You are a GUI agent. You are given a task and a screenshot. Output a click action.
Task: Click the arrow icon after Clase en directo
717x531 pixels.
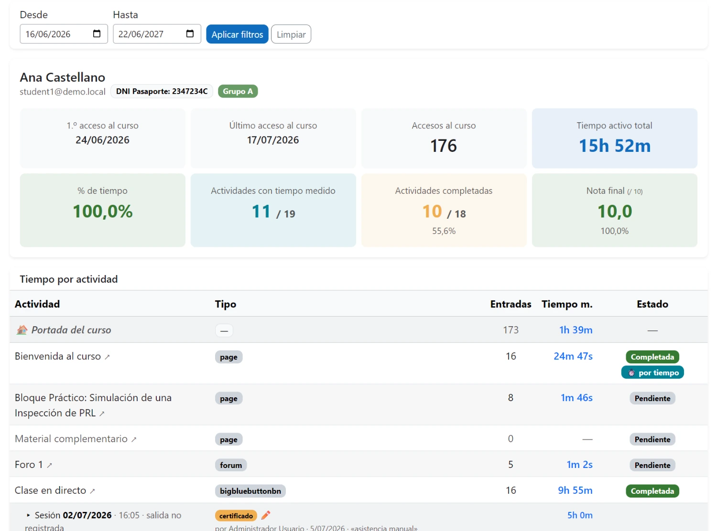click(x=92, y=491)
